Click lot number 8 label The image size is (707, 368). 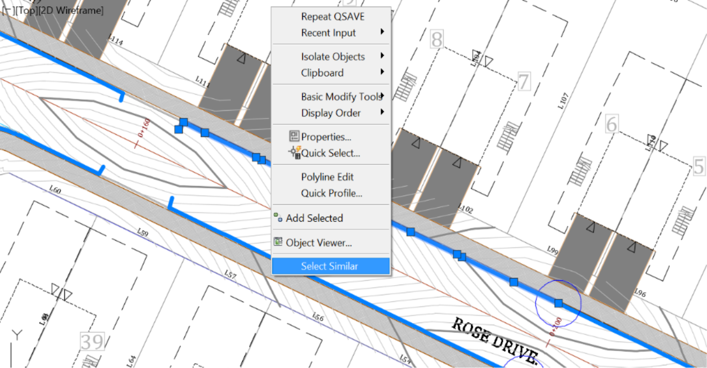point(437,40)
